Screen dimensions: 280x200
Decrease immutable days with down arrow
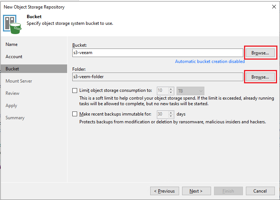pos(171,116)
